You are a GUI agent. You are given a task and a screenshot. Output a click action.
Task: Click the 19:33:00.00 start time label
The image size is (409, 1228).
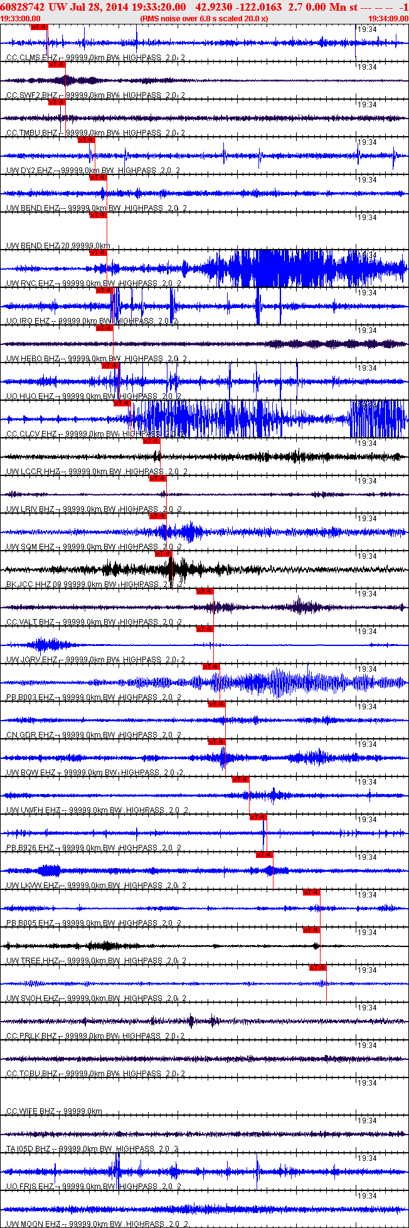(x=21, y=19)
